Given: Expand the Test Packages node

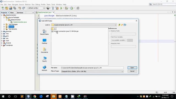Looking at the screenshot, I should pyautogui.click(x=4, y=24).
